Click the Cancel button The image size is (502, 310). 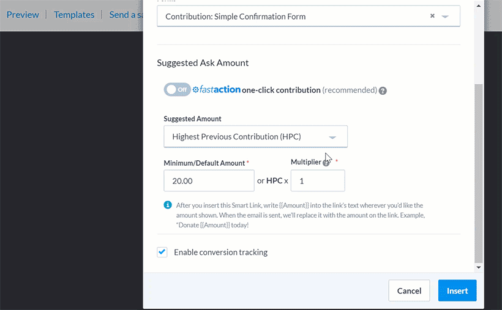tap(409, 290)
